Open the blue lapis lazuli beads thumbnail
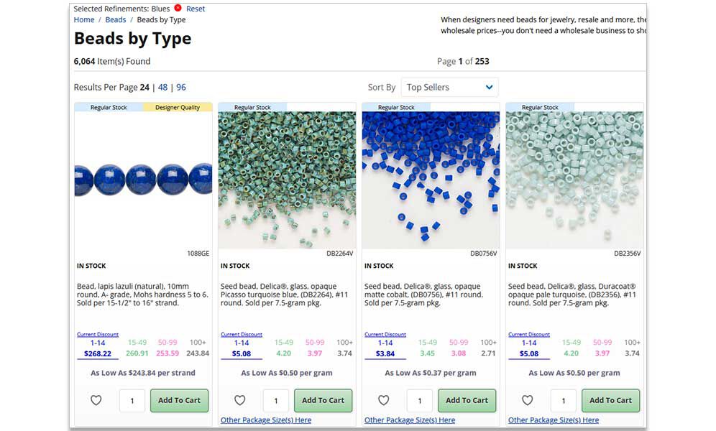The width and height of the screenshot is (716, 431). pyautogui.click(x=143, y=180)
